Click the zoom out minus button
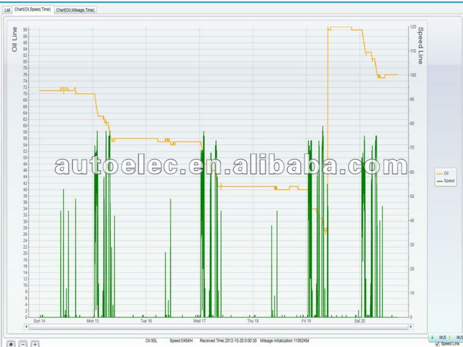 coord(23,344)
